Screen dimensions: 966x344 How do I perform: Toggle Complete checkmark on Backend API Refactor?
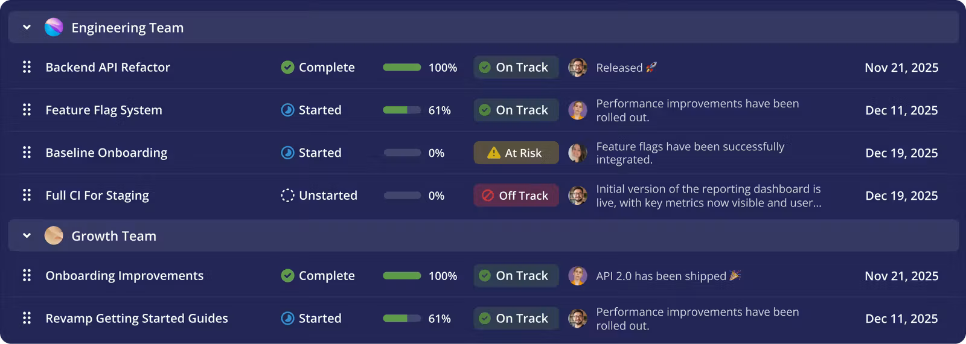287,67
